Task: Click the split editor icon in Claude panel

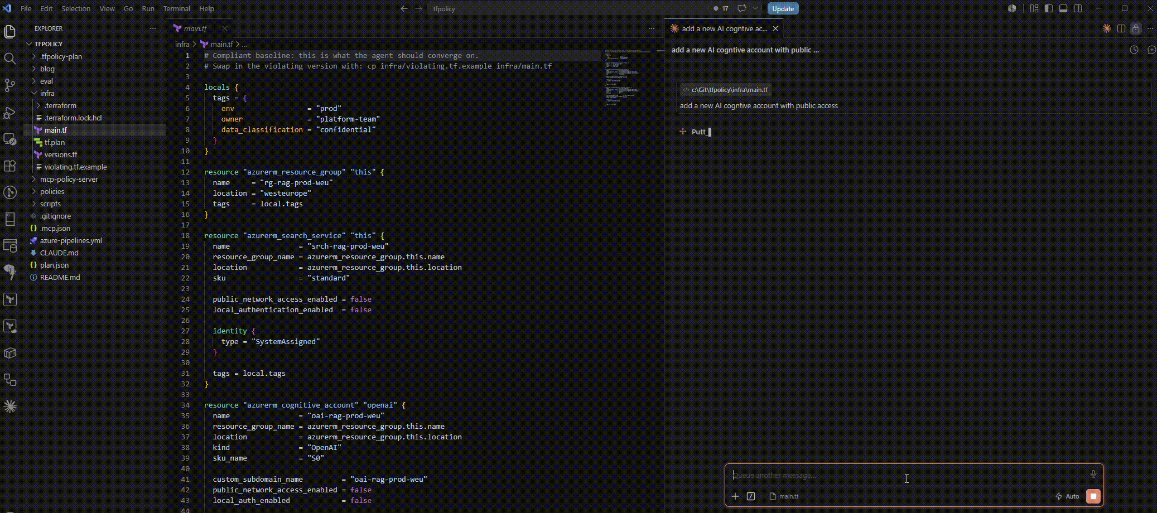Action: (x=1121, y=28)
